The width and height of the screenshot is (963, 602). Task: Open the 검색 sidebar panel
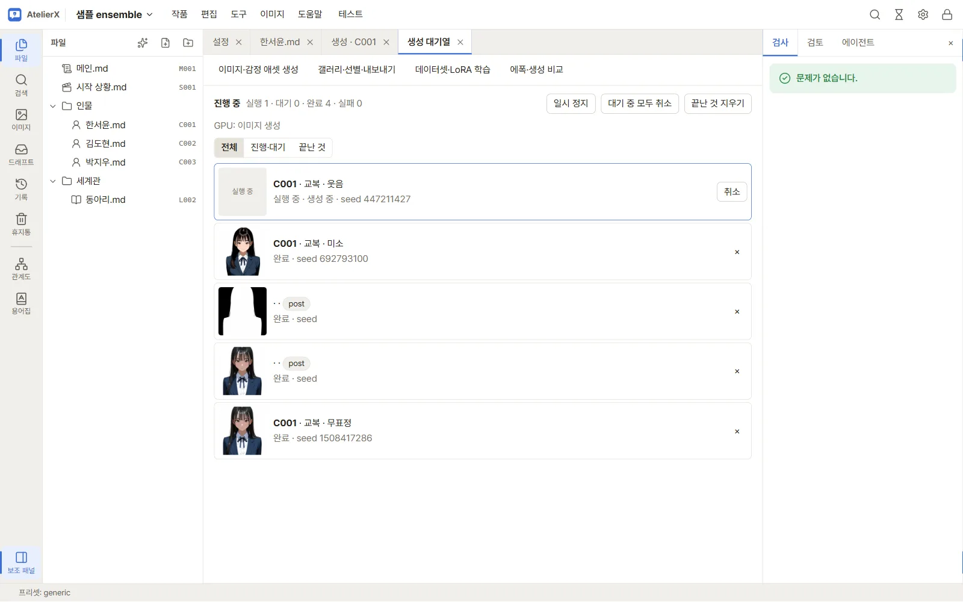coord(21,85)
